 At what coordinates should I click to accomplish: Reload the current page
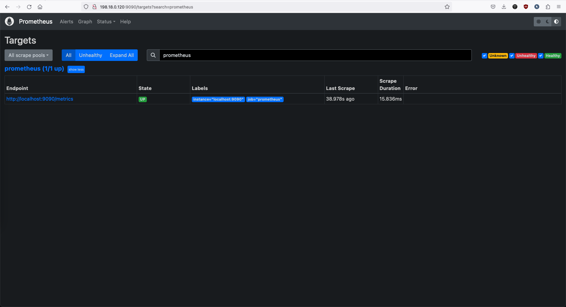[29, 7]
